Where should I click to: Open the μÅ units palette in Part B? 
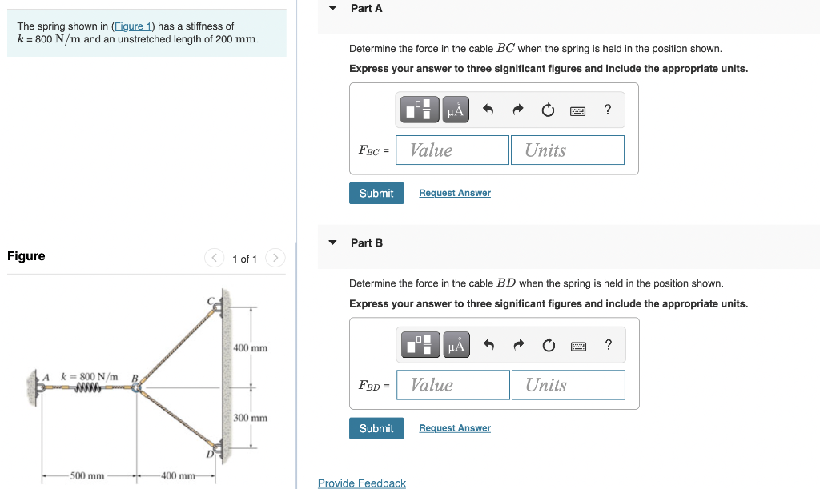coord(455,345)
